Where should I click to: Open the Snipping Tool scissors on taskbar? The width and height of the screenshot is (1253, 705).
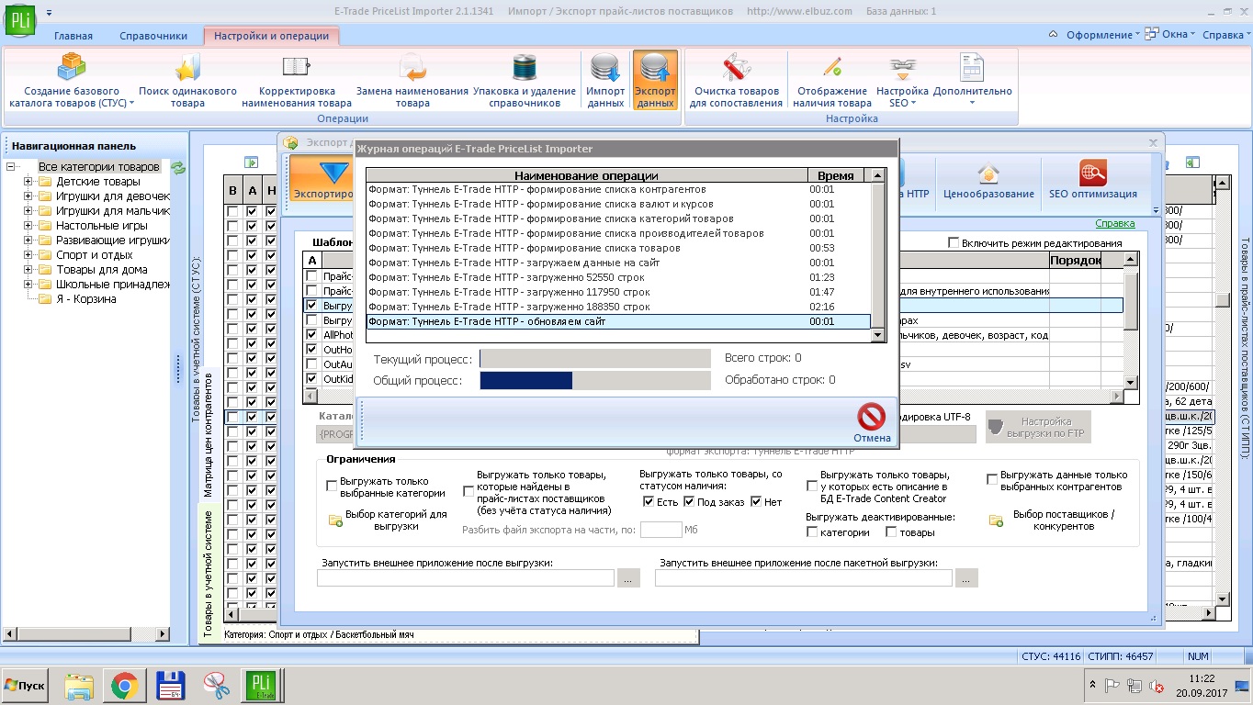tap(216, 686)
